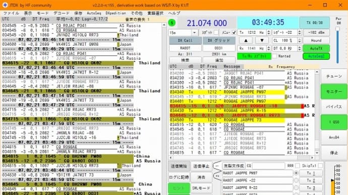Click the double-arrow << message button

217,176
